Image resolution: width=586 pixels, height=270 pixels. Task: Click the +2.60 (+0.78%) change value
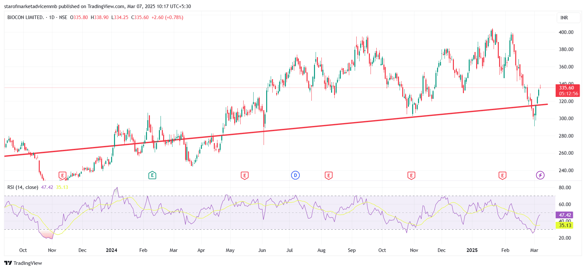pos(167,17)
